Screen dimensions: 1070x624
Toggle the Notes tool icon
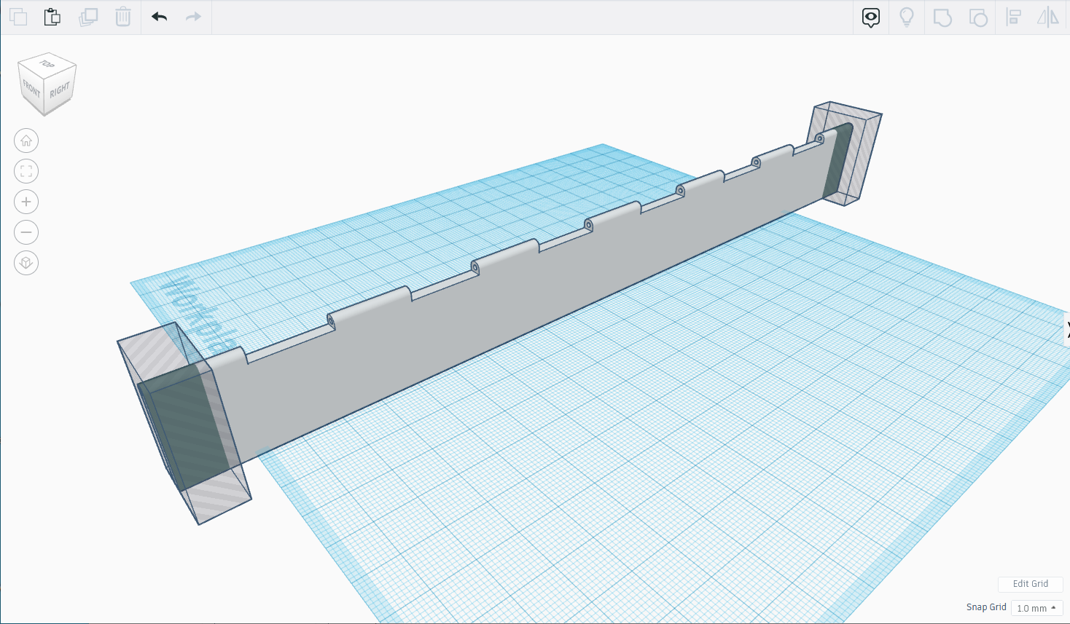pyautogui.click(x=871, y=17)
